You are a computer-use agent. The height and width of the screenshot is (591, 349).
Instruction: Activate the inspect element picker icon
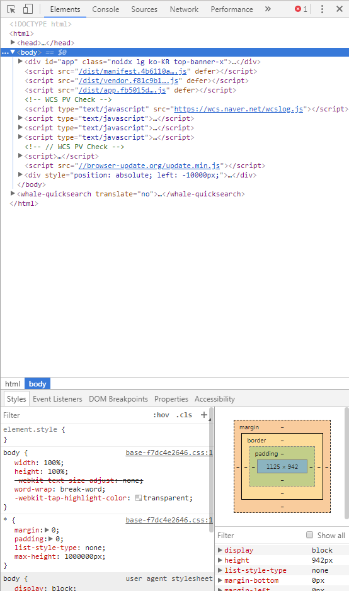point(11,9)
